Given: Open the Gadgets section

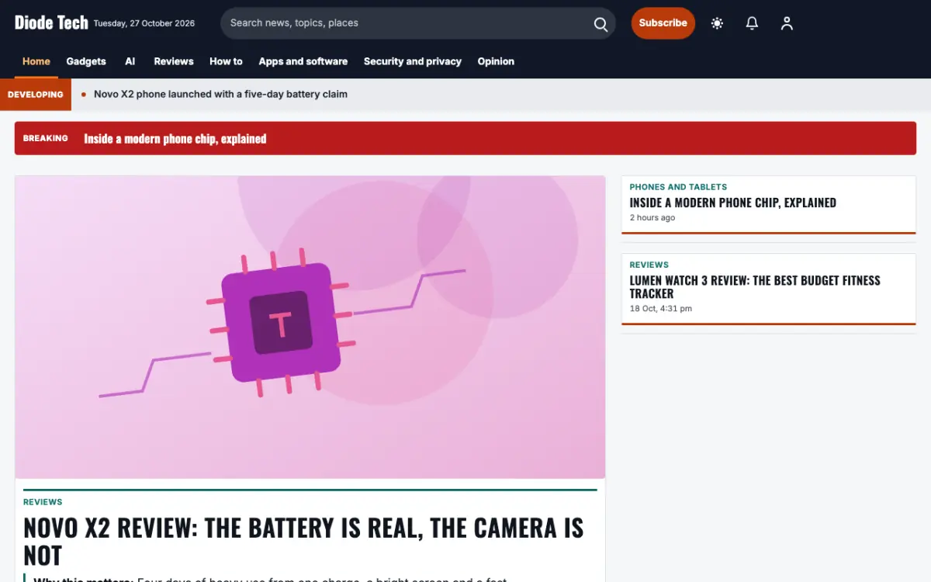Looking at the screenshot, I should [x=86, y=61].
